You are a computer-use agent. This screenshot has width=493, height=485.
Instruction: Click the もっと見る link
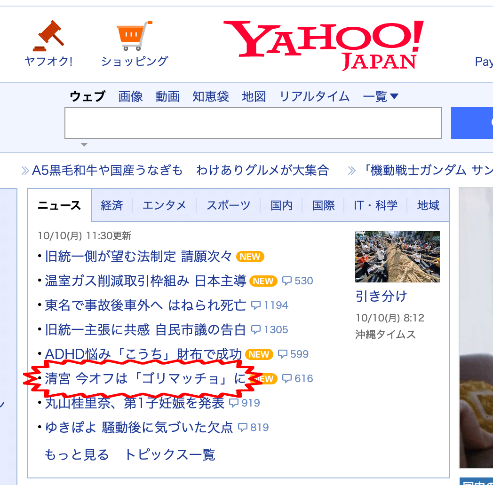(77, 455)
